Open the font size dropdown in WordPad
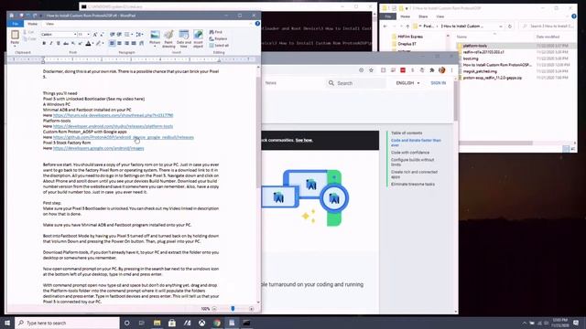586x329 pixels. click(88, 35)
